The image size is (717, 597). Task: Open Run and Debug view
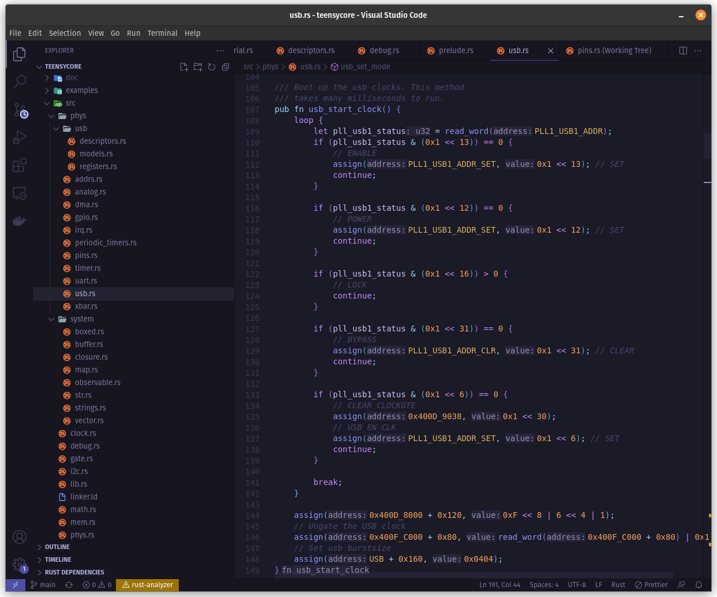[20, 138]
